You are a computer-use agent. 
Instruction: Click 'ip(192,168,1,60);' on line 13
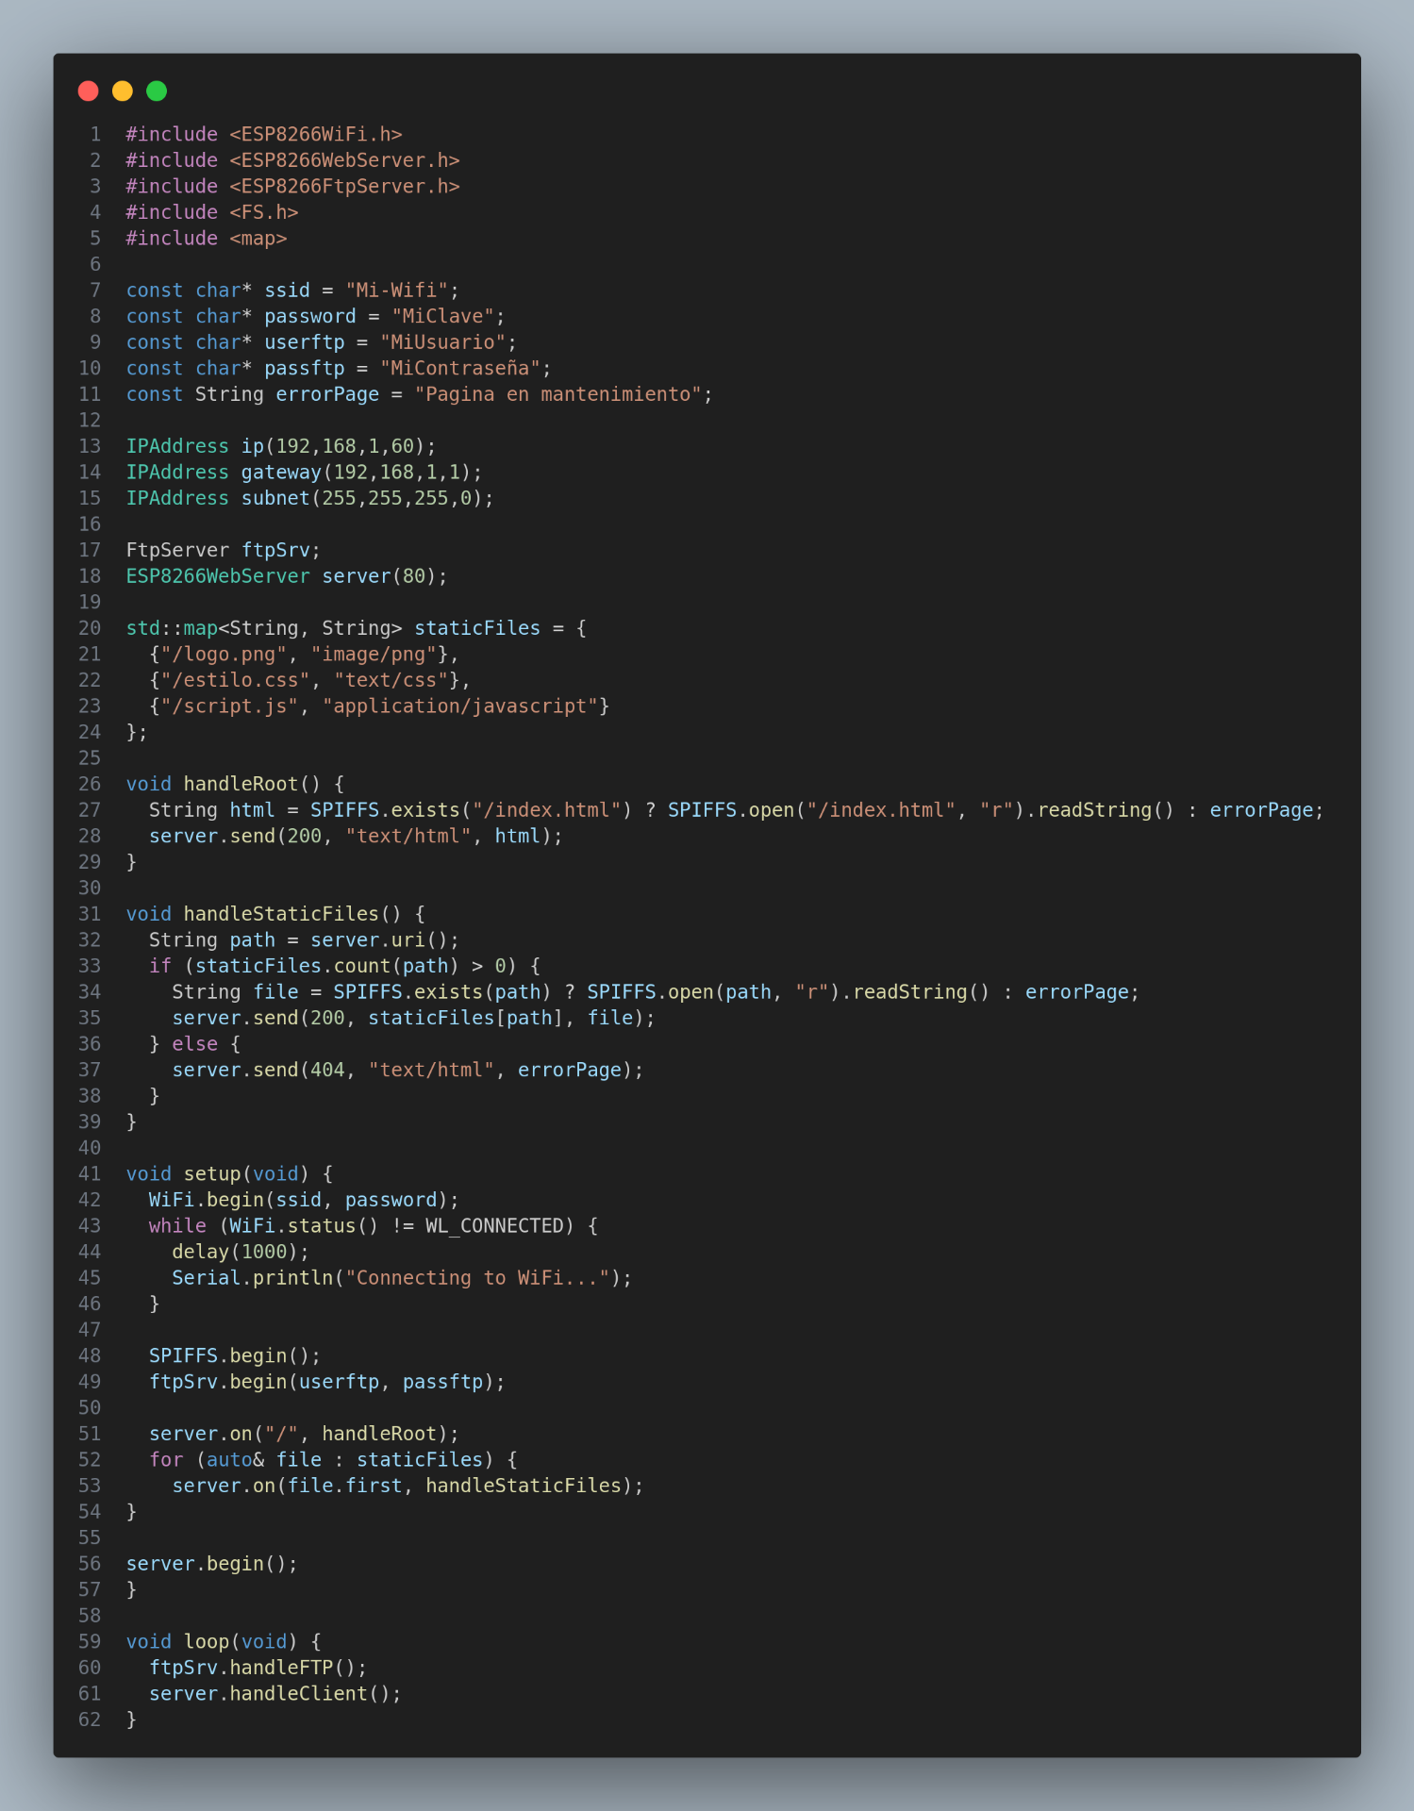[x=340, y=445]
